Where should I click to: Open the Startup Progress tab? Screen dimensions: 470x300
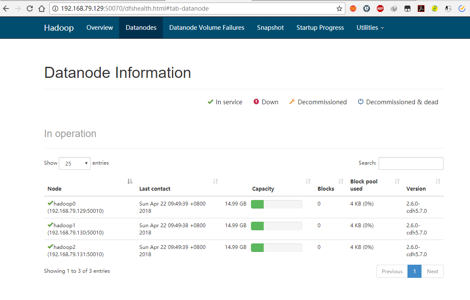[x=320, y=28]
